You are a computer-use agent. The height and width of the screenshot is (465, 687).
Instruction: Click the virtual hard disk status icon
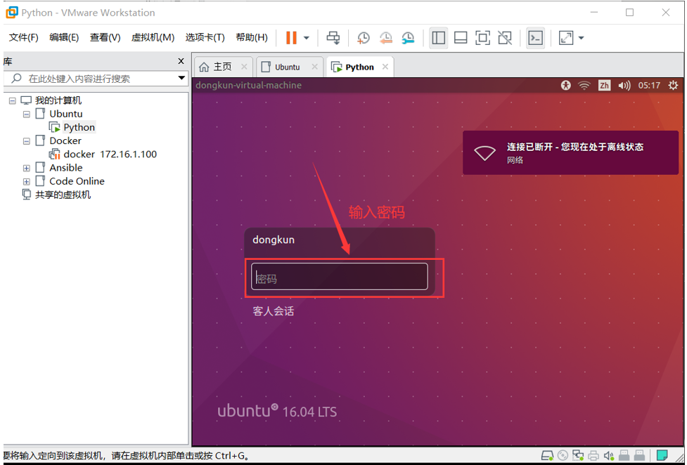pos(547,455)
